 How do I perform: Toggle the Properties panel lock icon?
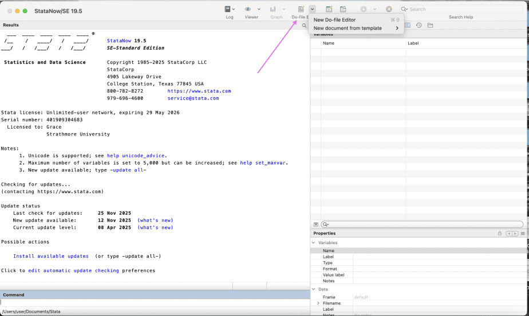[500, 233]
